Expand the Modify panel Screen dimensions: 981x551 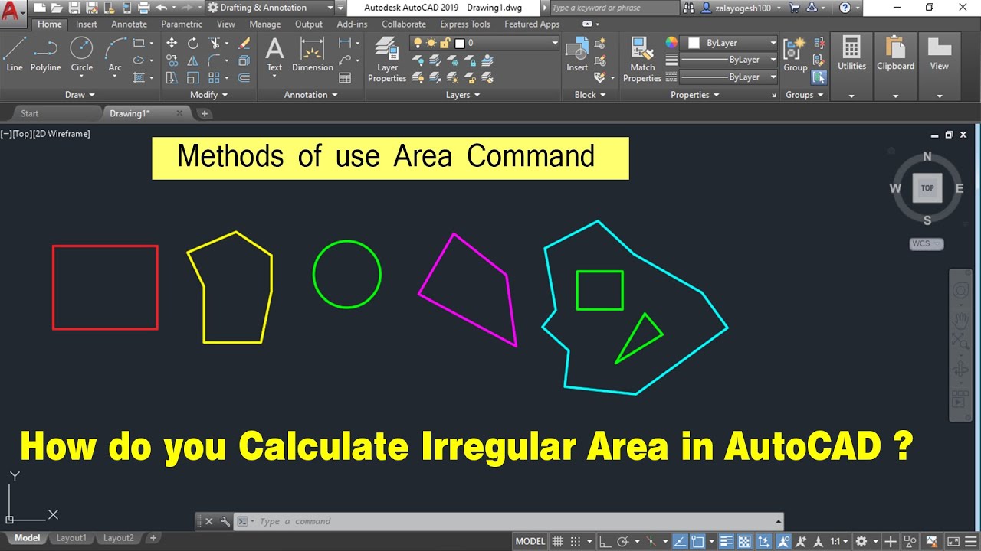[x=208, y=95]
